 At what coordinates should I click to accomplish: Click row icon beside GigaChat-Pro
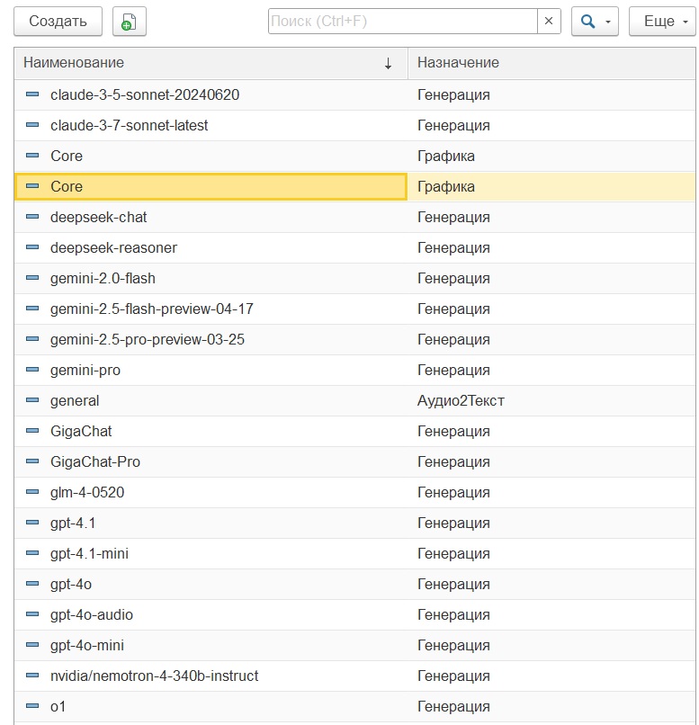click(x=32, y=461)
